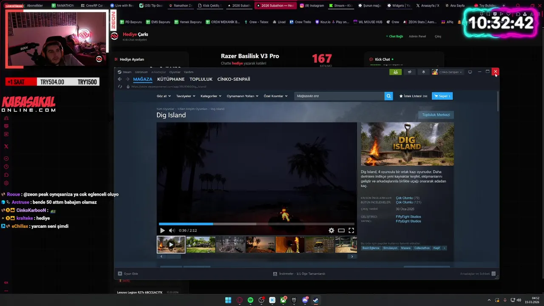Expand Özel Kısımlar dropdown
The width and height of the screenshot is (544, 306).
[275, 96]
